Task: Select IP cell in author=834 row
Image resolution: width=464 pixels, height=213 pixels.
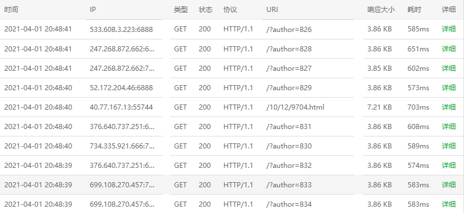Action: (x=122, y=204)
